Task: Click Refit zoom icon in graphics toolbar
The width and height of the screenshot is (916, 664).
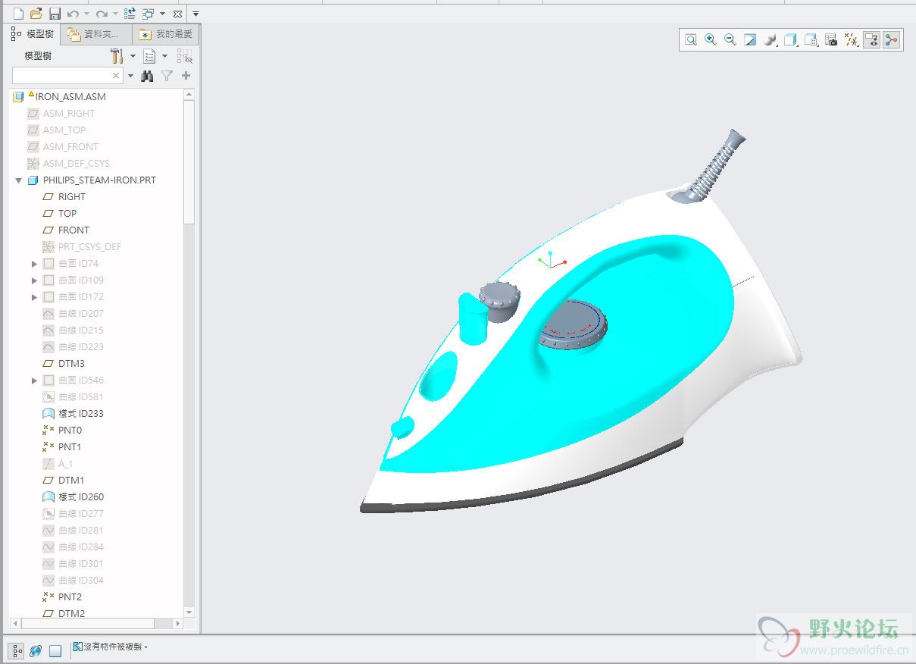Action: pyautogui.click(x=691, y=40)
